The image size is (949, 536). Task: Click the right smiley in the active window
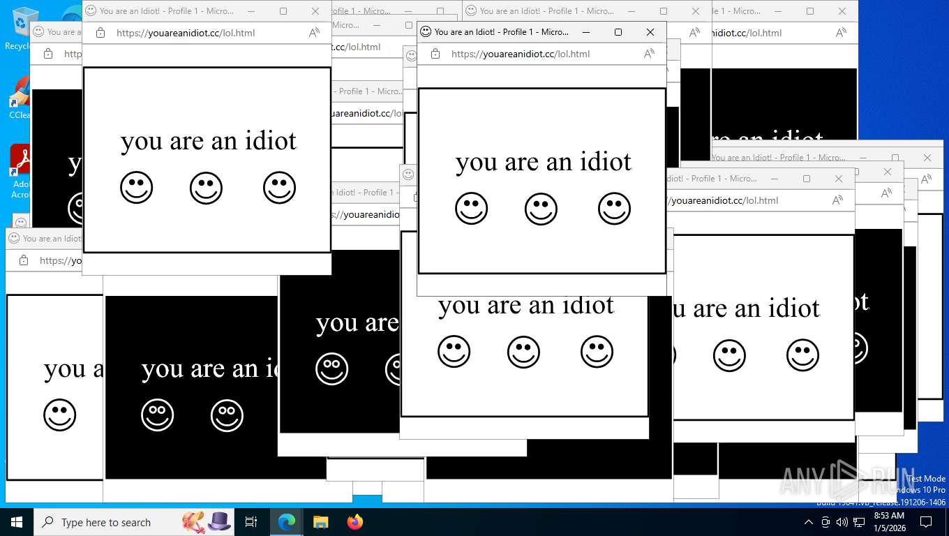tap(614, 209)
